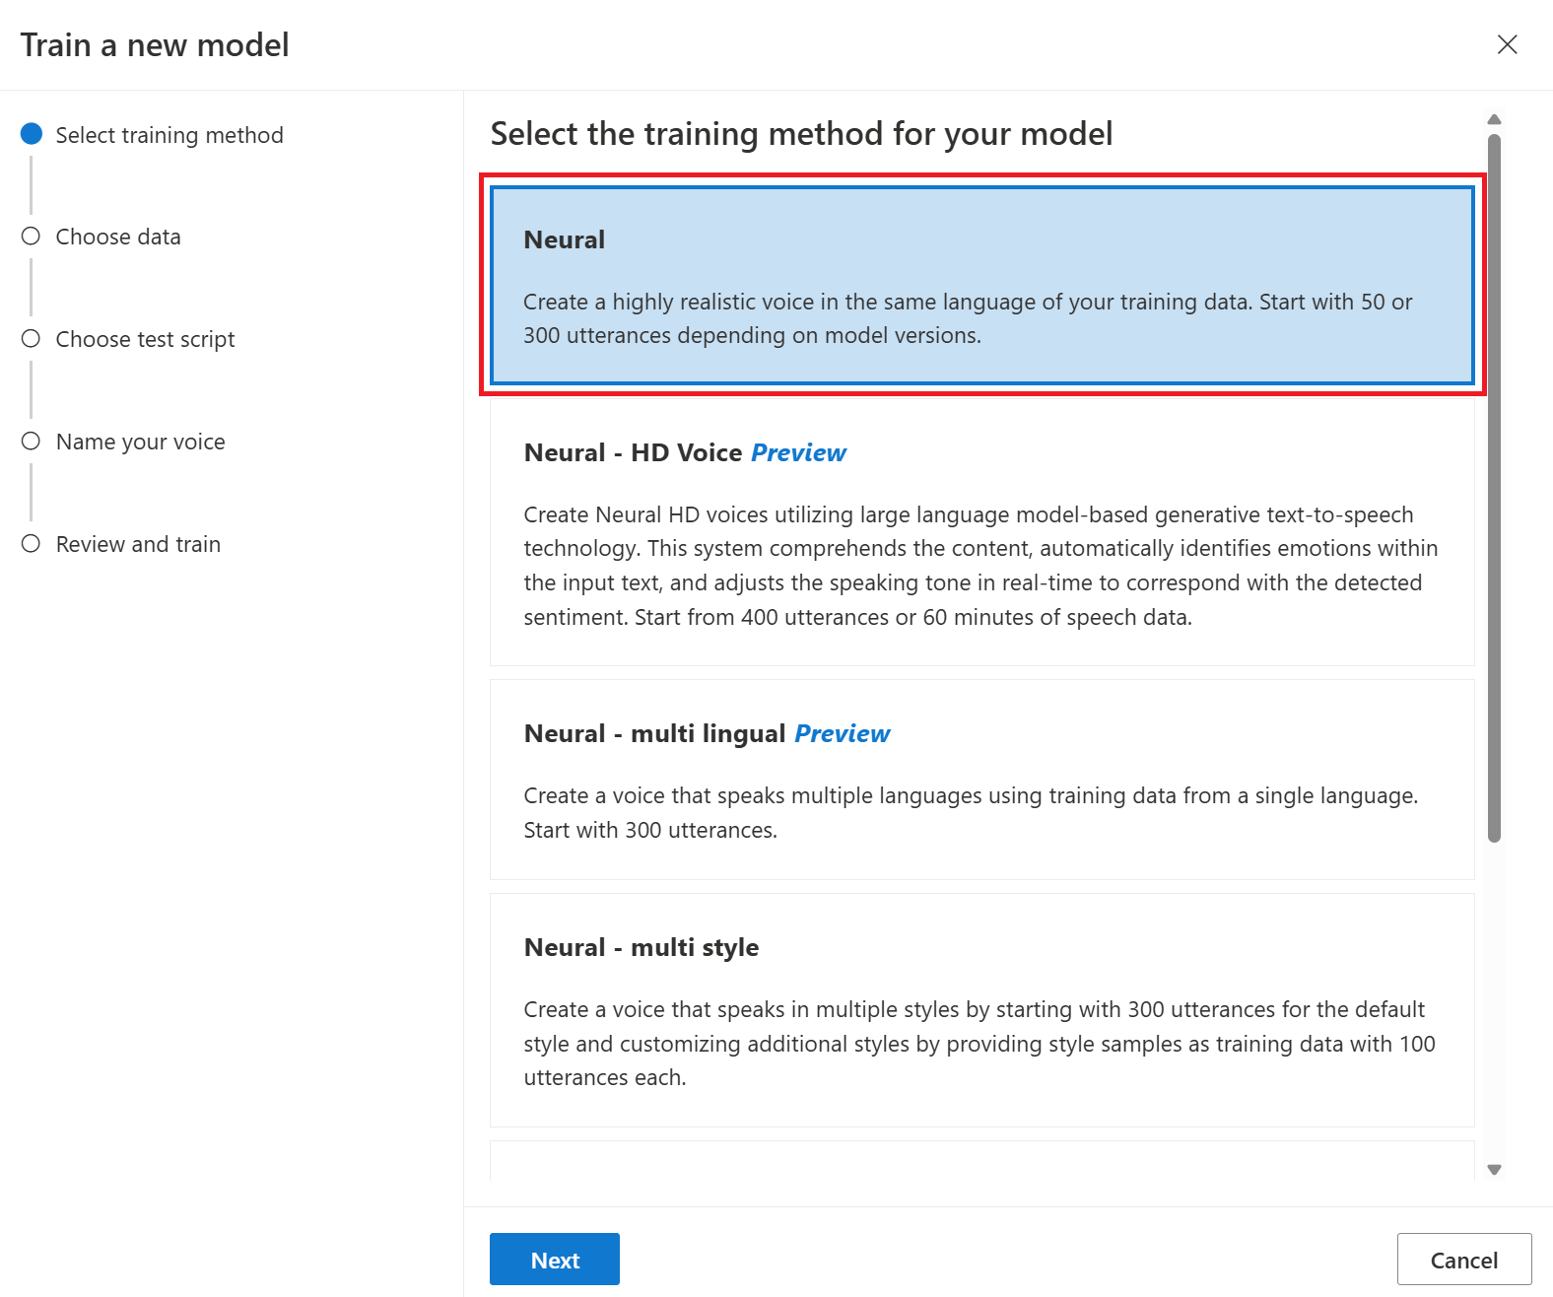Choose the Neural - HD Voice option
This screenshot has height=1297, width=1553.
click(x=981, y=533)
